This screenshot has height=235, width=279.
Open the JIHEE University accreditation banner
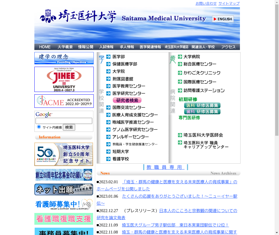point(64,79)
